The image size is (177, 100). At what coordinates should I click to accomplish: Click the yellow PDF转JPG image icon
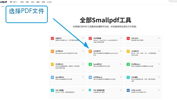tap(52, 64)
